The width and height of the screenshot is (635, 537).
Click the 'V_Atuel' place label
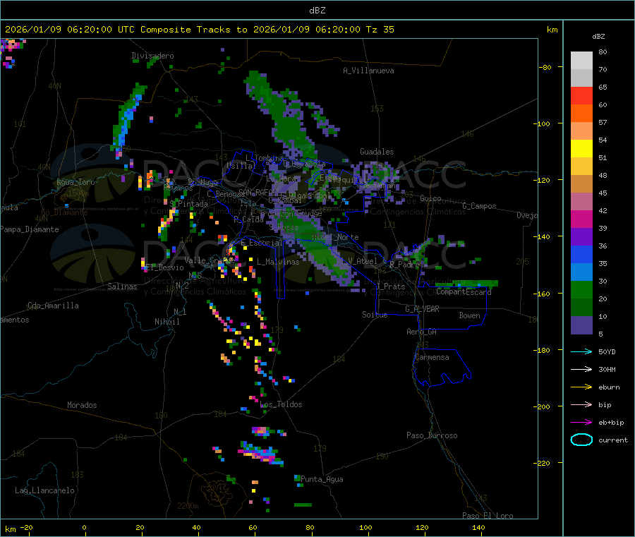(363, 261)
